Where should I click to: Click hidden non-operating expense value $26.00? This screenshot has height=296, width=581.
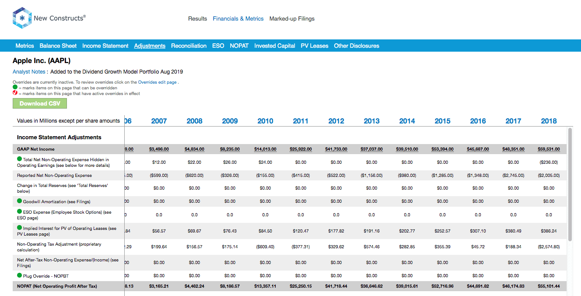pyautogui.click(x=230, y=162)
